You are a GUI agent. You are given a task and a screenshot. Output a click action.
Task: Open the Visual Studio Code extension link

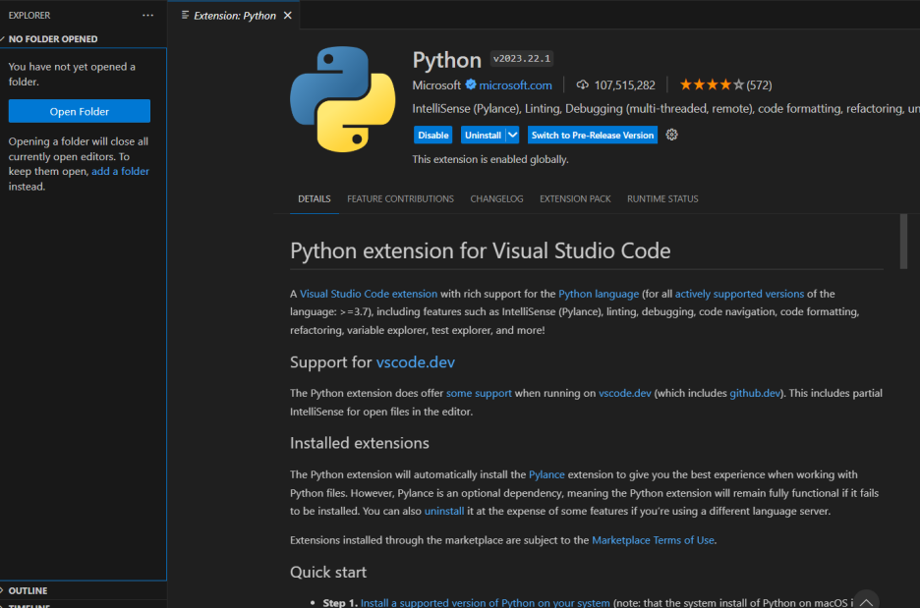click(x=369, y=294)
